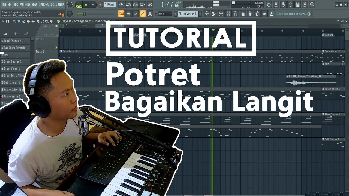The height and width of the screenshot is (196, 349).
Task: Open the Playlist window icon
Action: (207, 14)
